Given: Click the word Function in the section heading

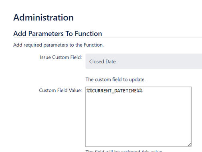Looking at the screenshot, I should pos(88,34).
